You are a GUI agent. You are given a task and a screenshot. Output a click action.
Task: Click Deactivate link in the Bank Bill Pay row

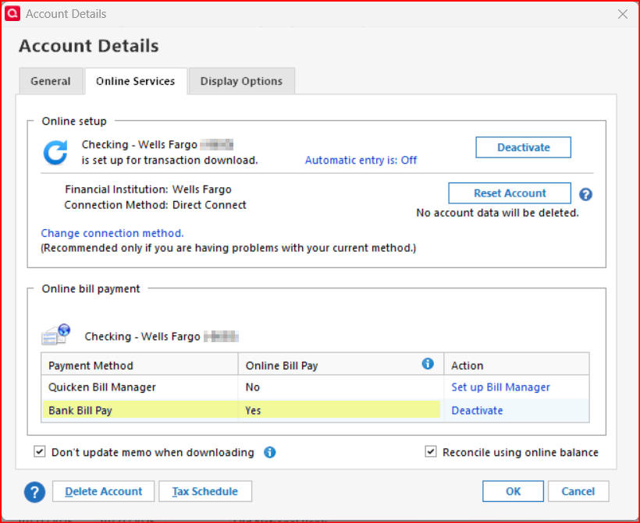[x=477, y=410]
